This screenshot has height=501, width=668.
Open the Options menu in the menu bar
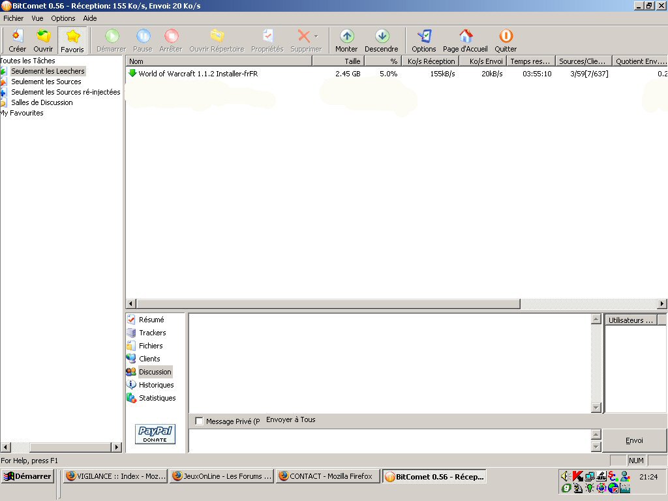[x=63, y=18]
